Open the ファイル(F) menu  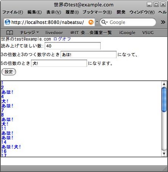pyautogui.click(x=13, y=12)
